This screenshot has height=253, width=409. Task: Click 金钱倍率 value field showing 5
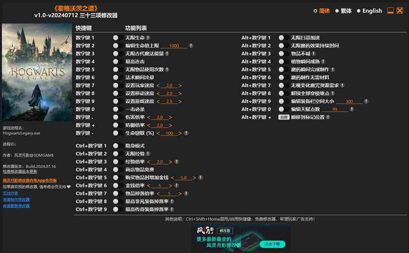159,186
